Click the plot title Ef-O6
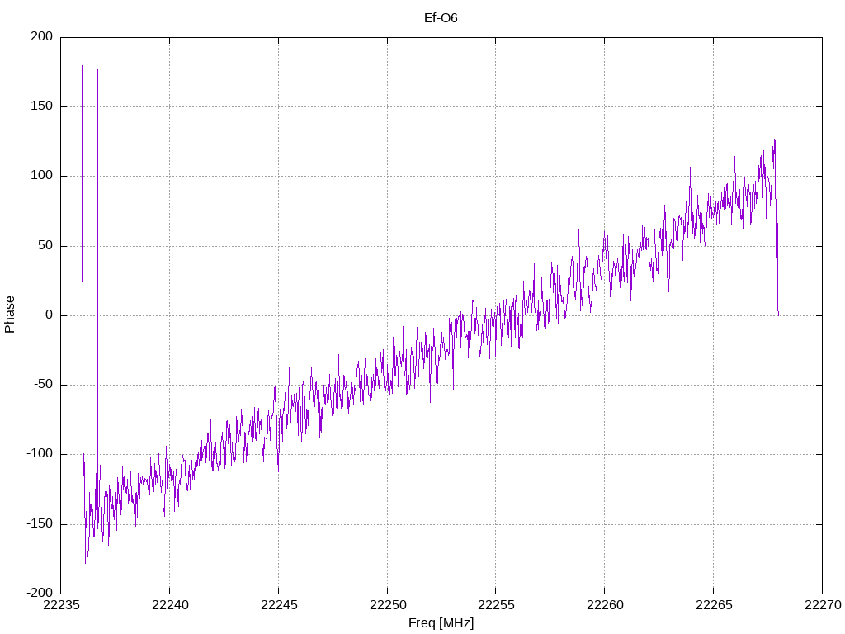 point(441,17)
